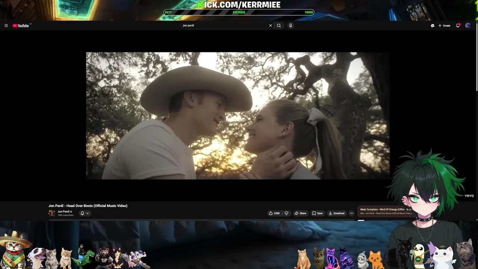
Task: Open the three-dot more actions menu
Action: pyautogui.click(x=351, y=213)
